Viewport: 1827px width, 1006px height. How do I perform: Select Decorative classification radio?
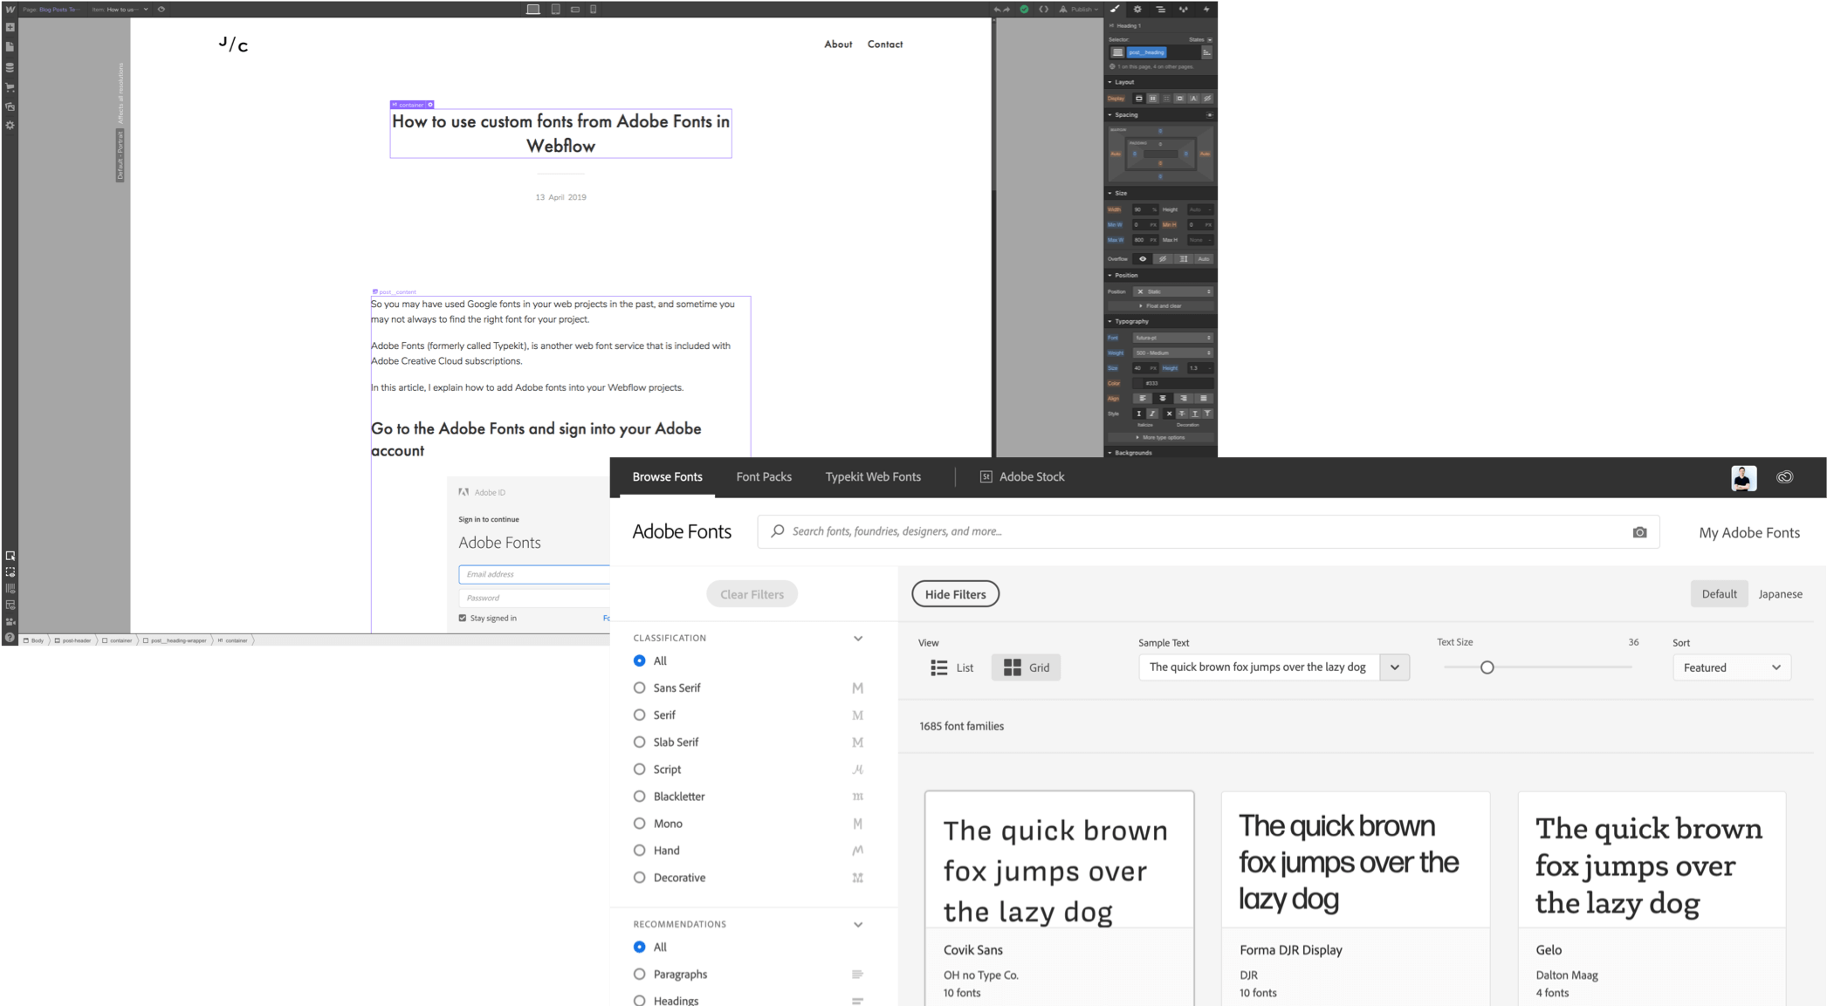tap(639, 877)
